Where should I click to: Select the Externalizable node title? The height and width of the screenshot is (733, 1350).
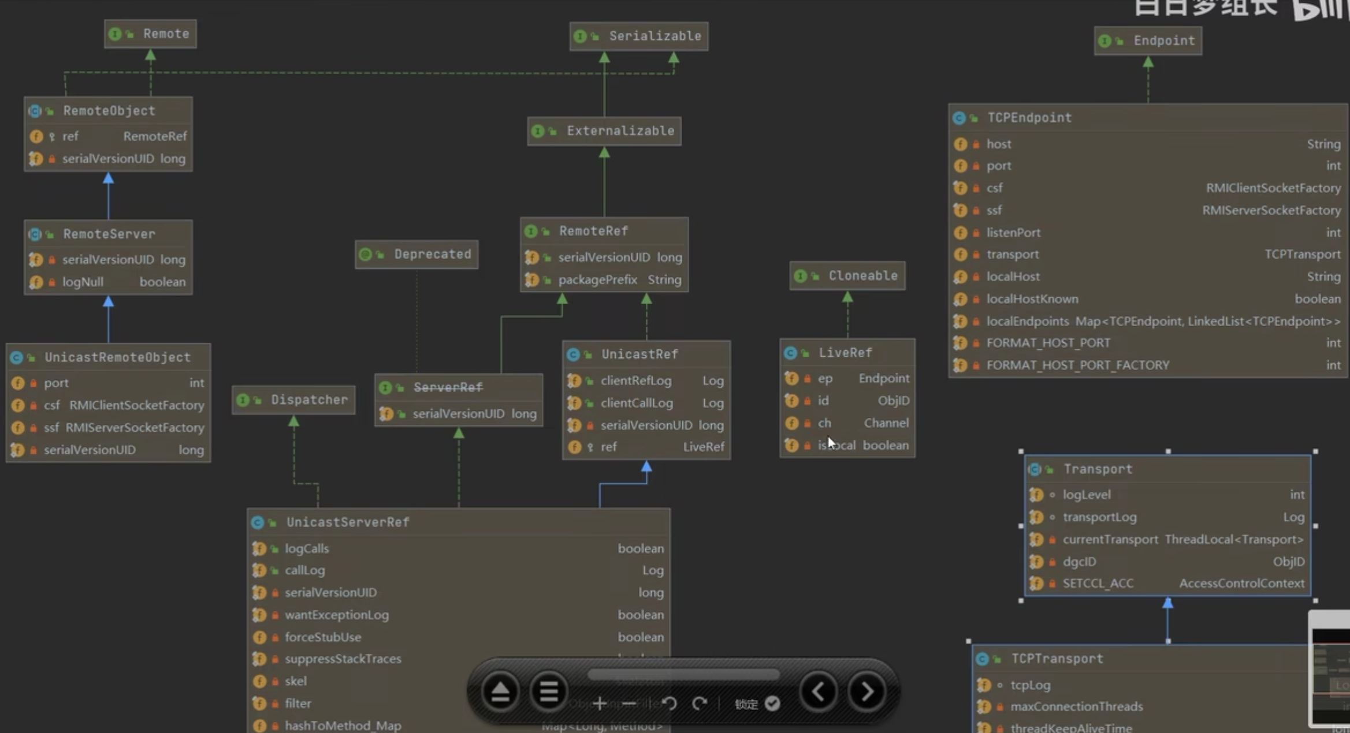pyautogui.click(x=620, y=130)
